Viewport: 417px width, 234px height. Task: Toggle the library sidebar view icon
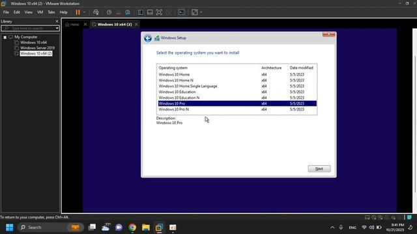(x=141, y=12)
